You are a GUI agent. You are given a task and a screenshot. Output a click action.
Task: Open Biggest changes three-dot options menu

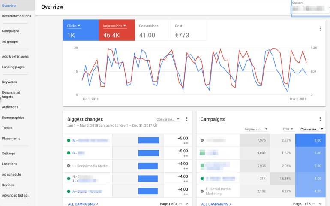[x=187, y=119]
